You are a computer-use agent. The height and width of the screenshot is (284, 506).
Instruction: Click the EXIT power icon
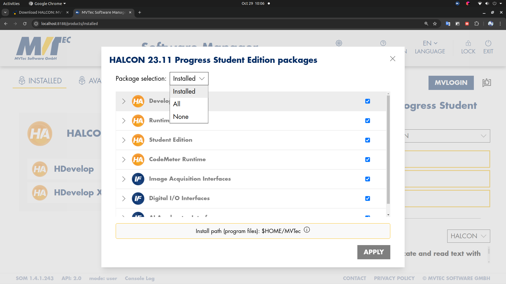[x=488, y=43]
